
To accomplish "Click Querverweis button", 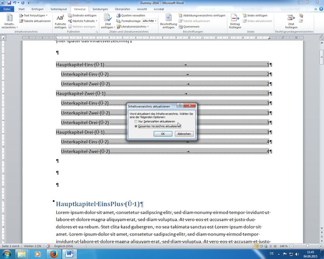I will pos(189,27).
